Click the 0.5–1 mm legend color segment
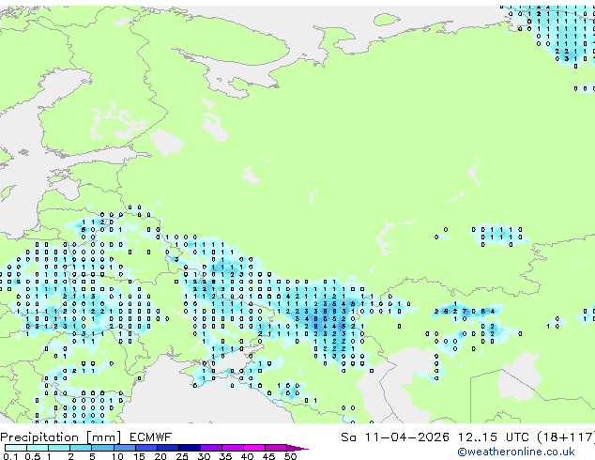The width and height of the screenshot is (595, 460). [38, 448]
